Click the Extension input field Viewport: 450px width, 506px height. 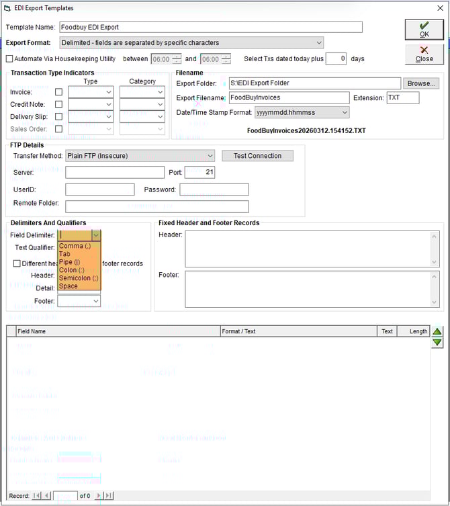tap(403, 98)
